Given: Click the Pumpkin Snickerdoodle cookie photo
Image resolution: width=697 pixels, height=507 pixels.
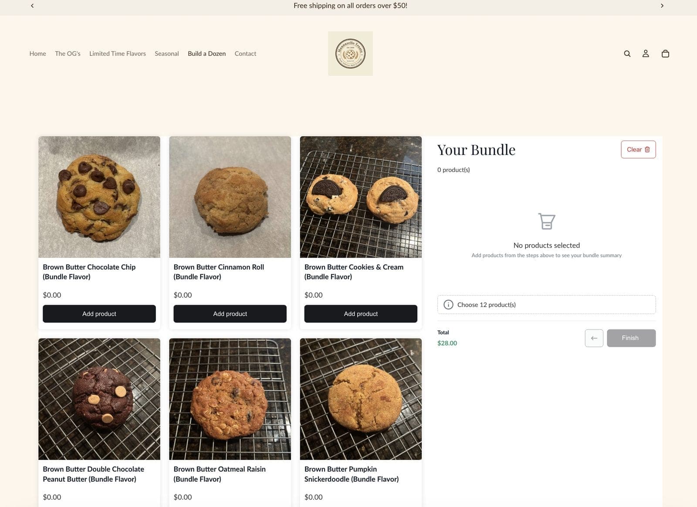Looking at the screenshot, I should tap(361, 399).
